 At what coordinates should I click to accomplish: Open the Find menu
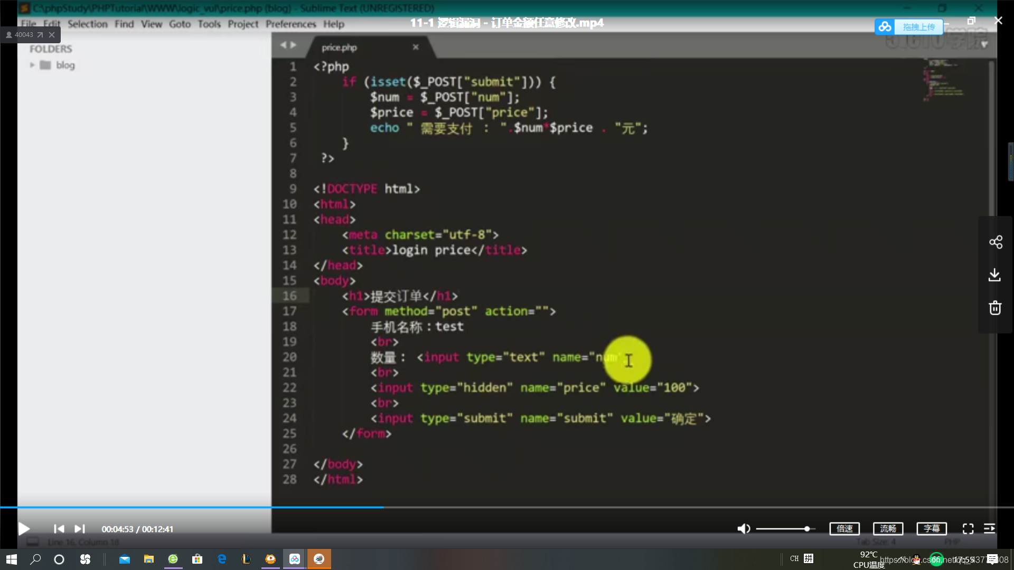point(124,24)
